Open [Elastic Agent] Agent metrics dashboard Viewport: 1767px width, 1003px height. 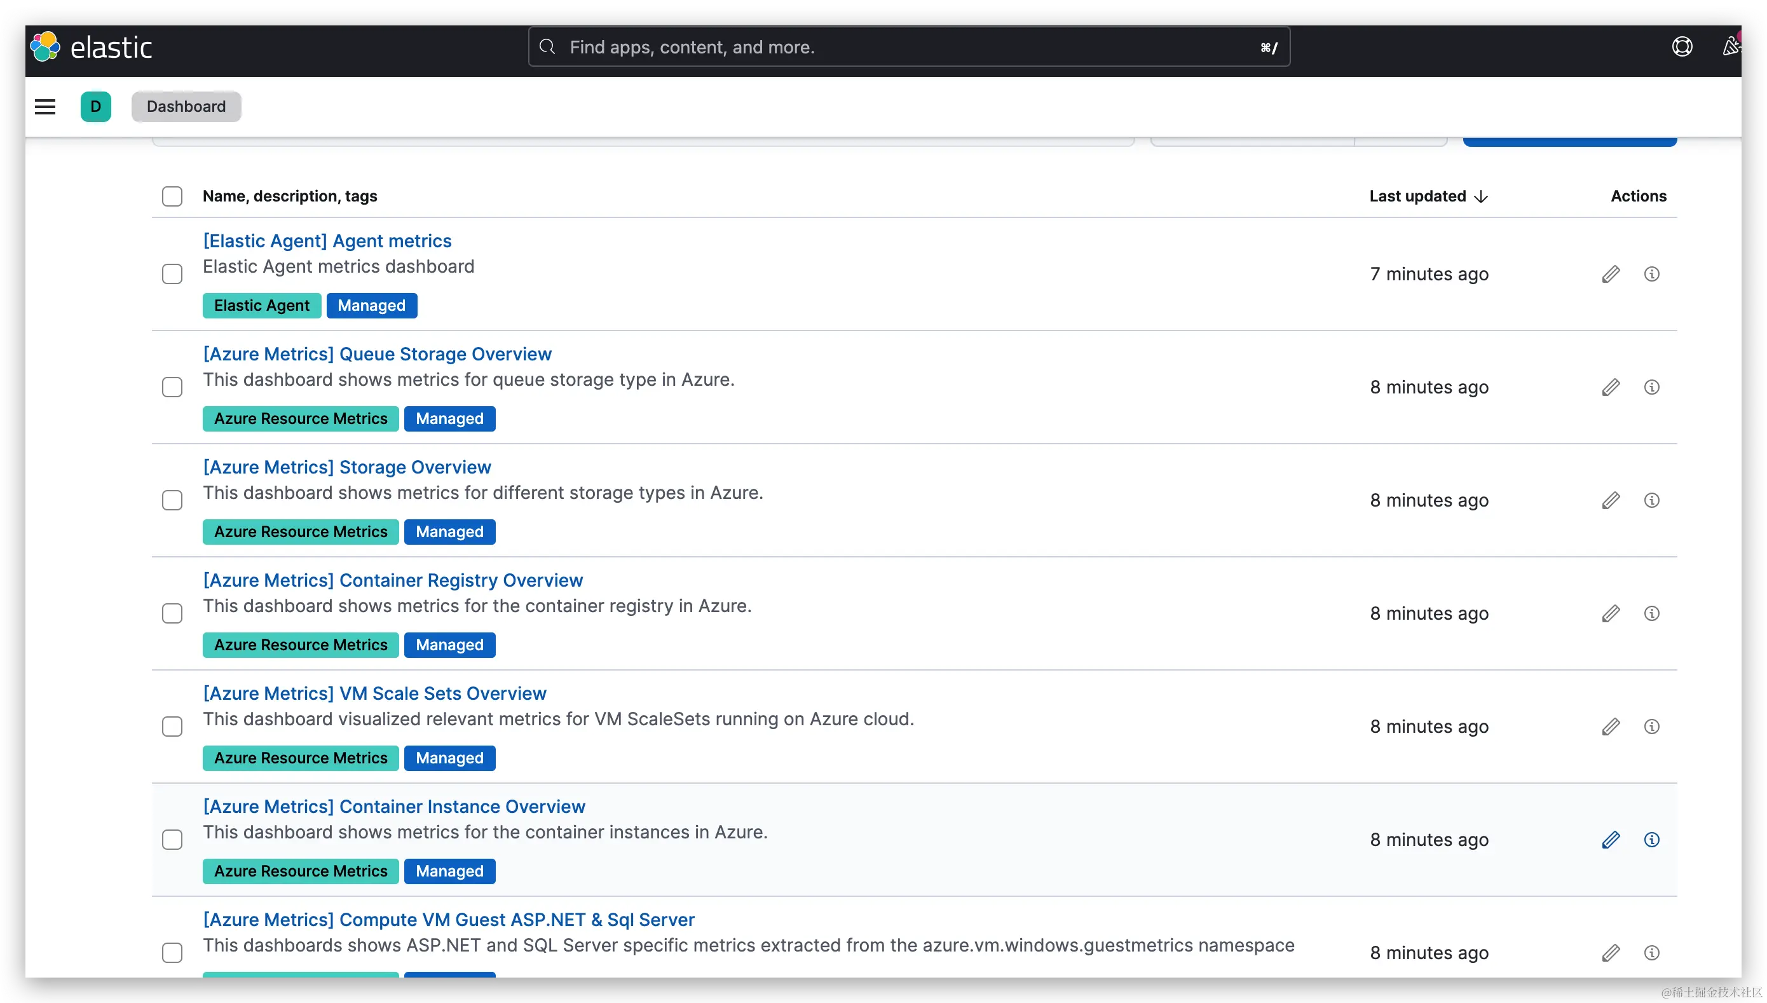327,241
